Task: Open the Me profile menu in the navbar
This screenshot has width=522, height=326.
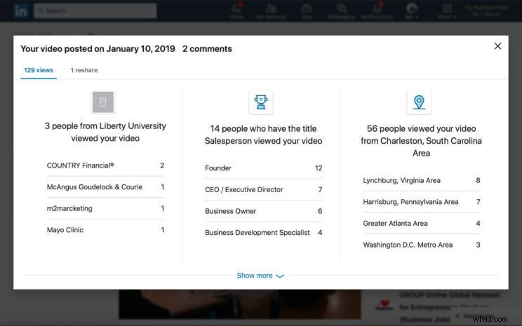Action: coord(412,11)
